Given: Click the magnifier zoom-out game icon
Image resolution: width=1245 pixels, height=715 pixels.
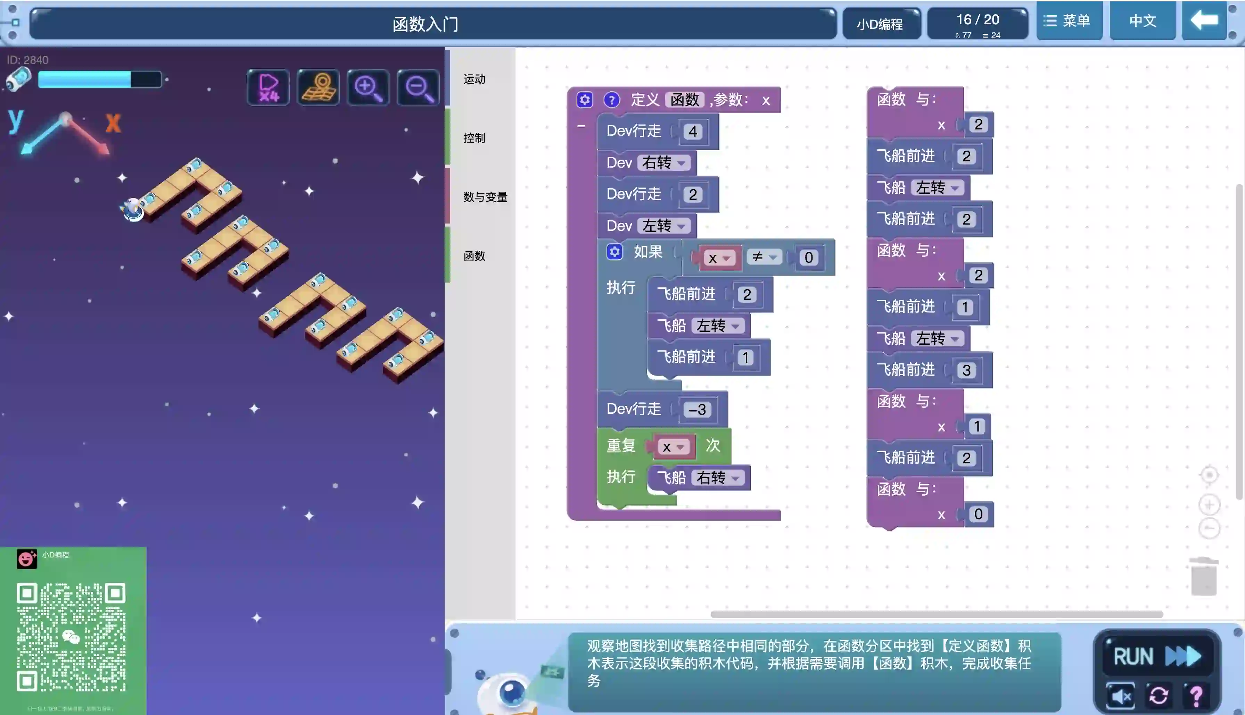Looking at the screenshot, I should [418, 87].
